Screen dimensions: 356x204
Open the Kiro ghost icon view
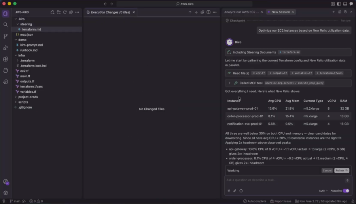point(6,71)
